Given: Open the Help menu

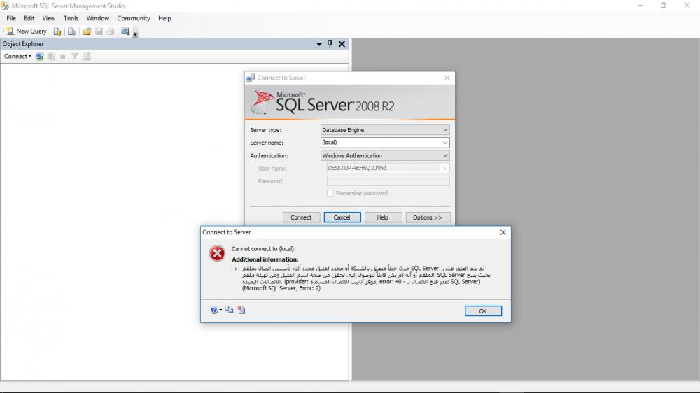Looking at the screenshot, I should (x=164, y=18).
